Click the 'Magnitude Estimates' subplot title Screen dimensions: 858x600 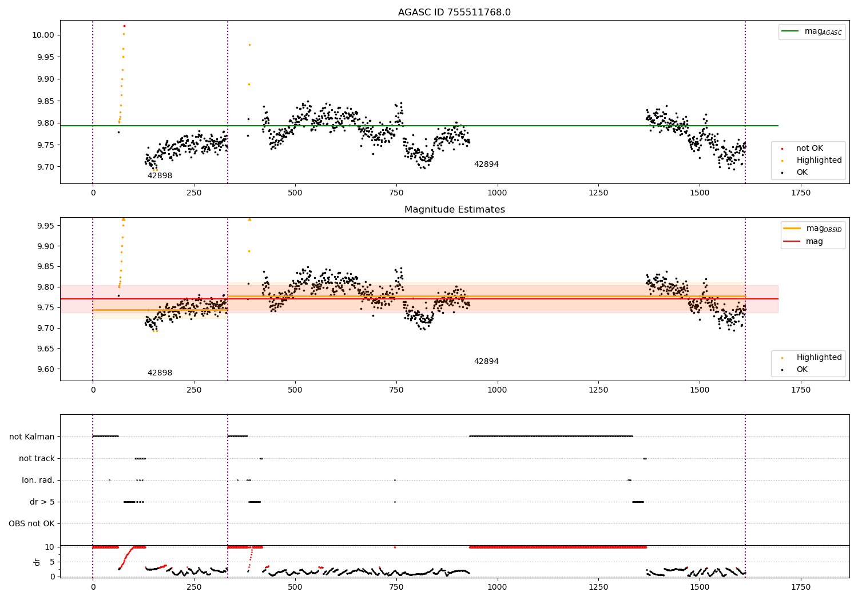pyautogui.click(x=454, y=210)
